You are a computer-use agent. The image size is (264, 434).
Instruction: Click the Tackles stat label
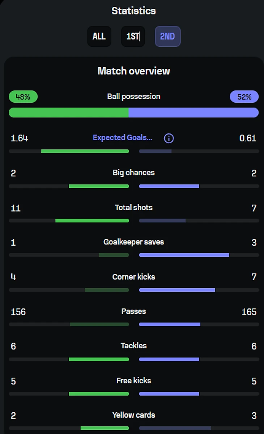pos(133,346)
